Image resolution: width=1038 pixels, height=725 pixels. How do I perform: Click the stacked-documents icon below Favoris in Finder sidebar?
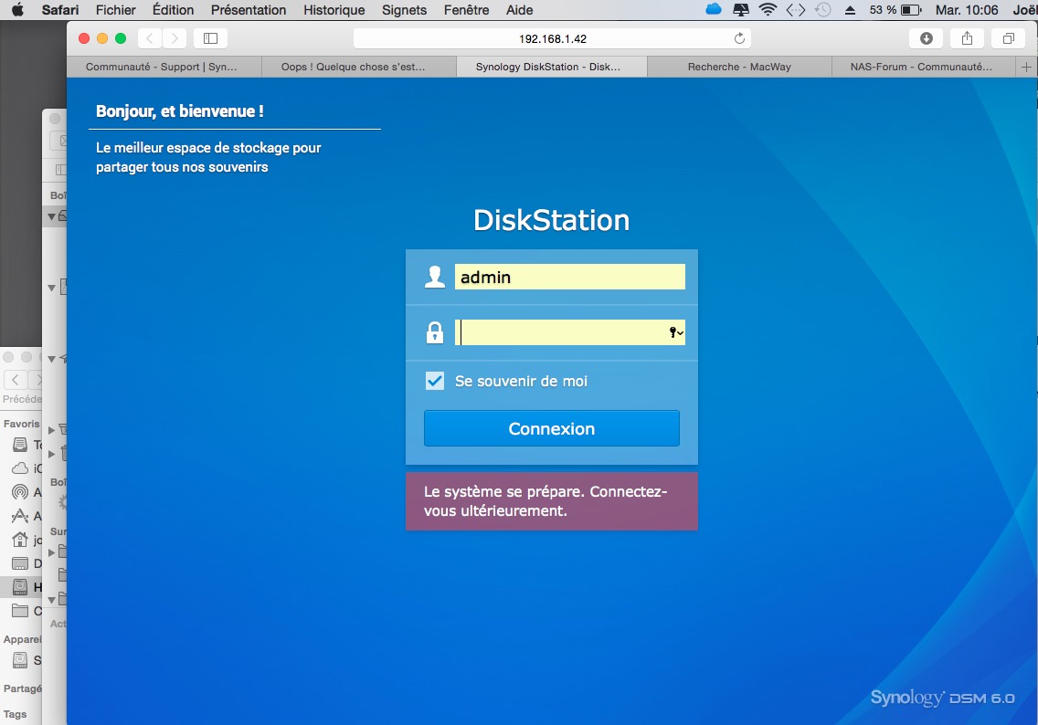(x=20, y=445)
